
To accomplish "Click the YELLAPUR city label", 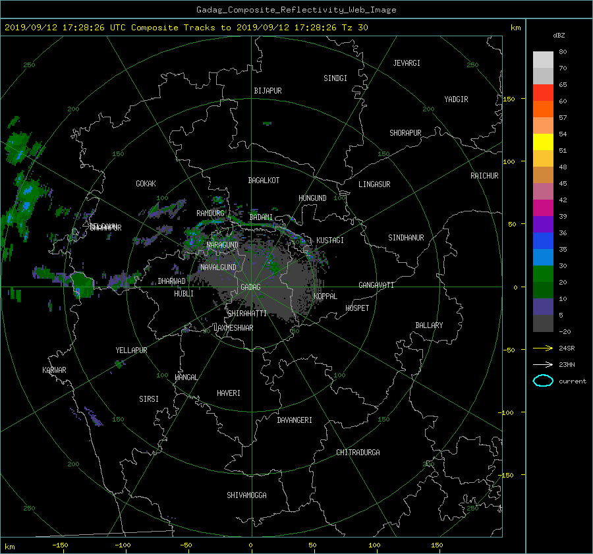I will tap(131, 350).
